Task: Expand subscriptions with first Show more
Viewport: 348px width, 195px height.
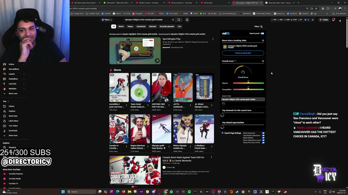Action: 10,93
